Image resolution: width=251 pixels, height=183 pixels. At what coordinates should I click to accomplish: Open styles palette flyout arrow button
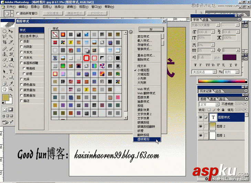(x=131, y=32)
